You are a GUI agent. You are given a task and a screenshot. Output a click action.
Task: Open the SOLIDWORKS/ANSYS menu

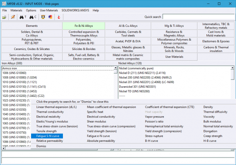coord(75,10)
